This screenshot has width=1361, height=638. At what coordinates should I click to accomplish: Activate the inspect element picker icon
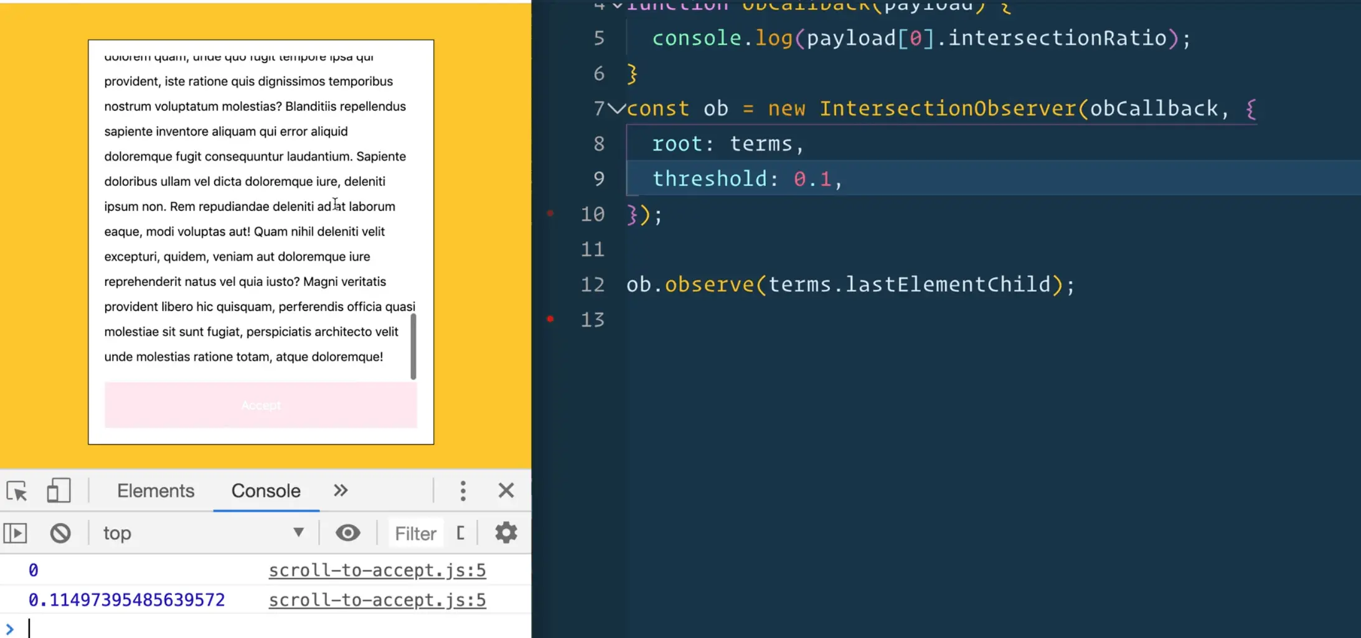tap(17, 491)
